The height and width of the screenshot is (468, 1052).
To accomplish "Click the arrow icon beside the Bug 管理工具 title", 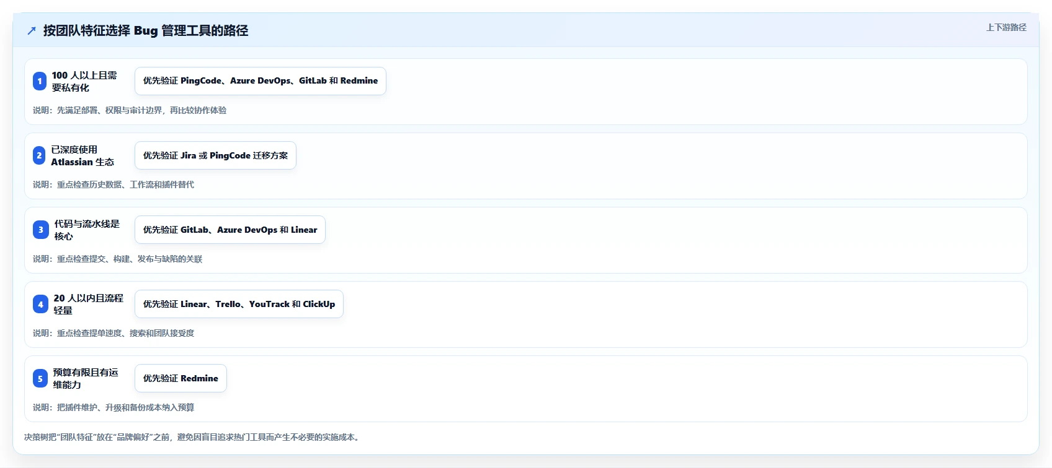I will [32, 31].
